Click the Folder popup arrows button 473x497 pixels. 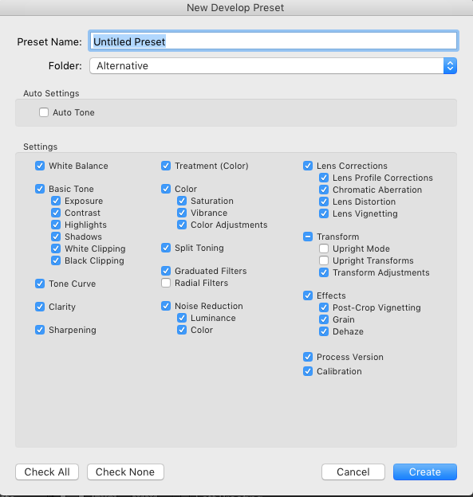click(x=450, y=65)
